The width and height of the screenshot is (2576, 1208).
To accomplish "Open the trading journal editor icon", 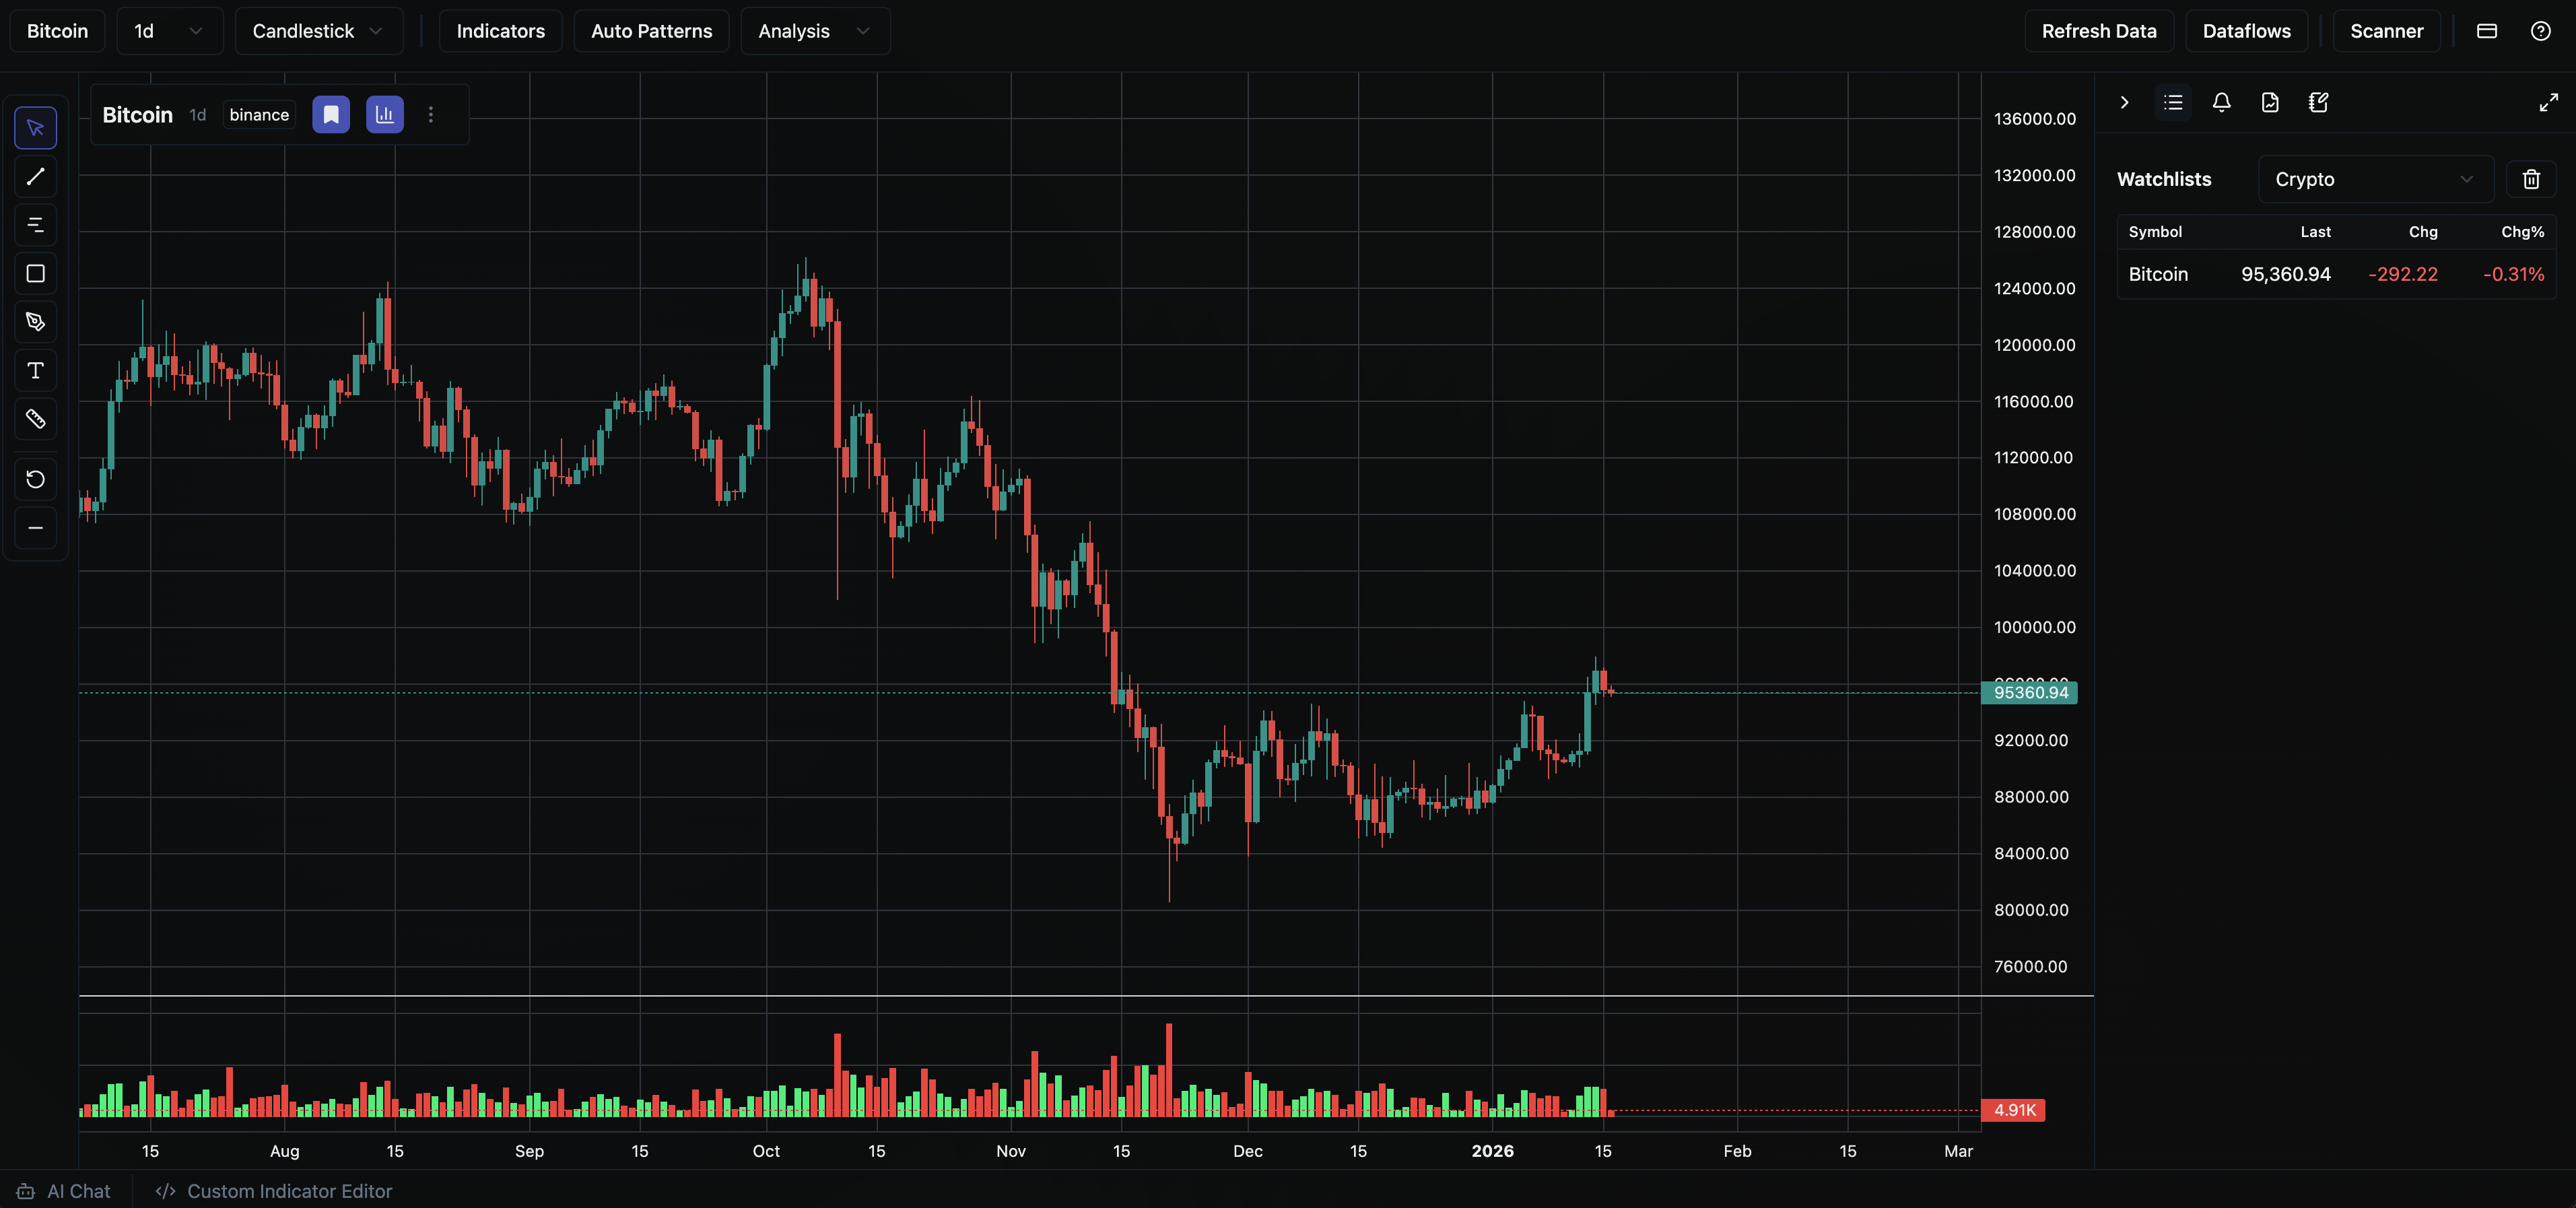I will pyautogui.click(x=2318, y=102).
